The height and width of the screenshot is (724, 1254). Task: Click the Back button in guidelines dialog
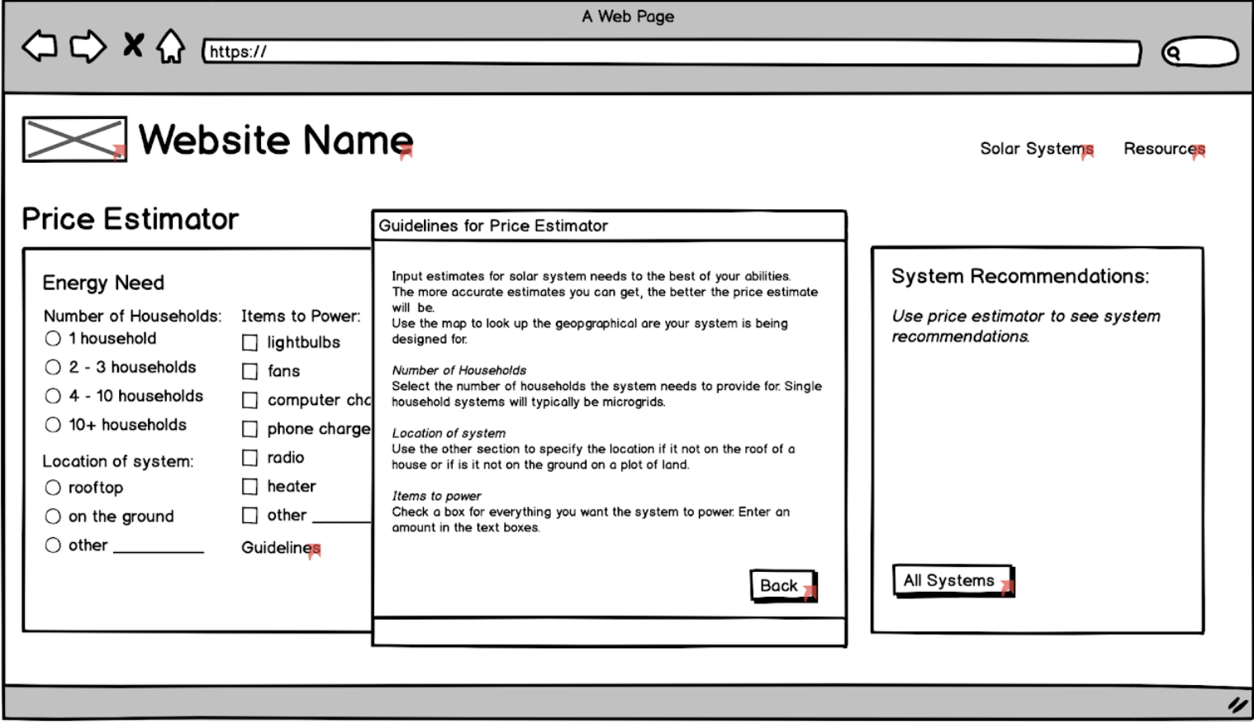pos(783,586)
